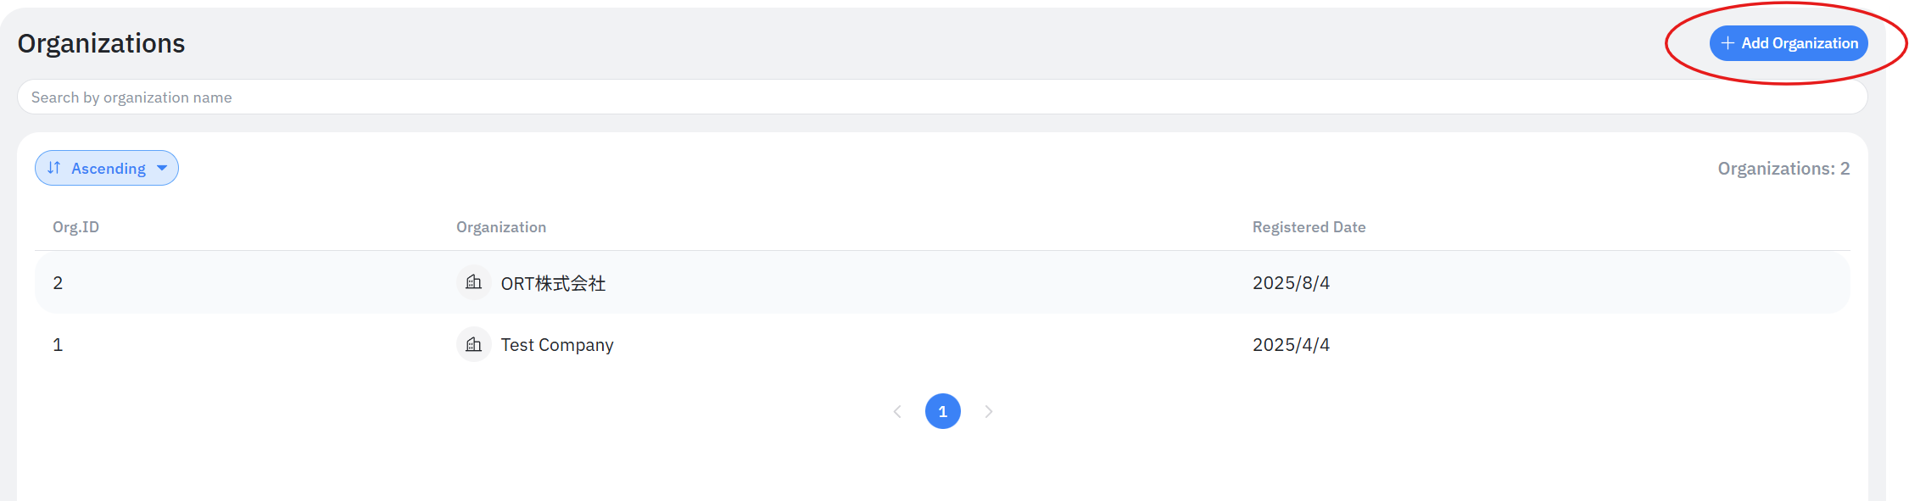Click the 2025/8/4 registered date cell

point(1291,283)
